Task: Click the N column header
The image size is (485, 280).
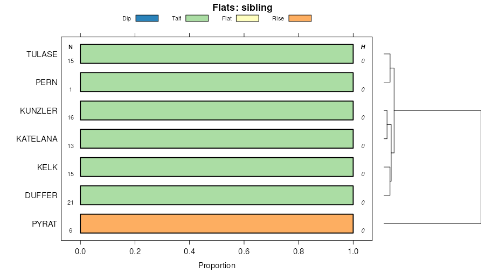Action: [70, 47]
